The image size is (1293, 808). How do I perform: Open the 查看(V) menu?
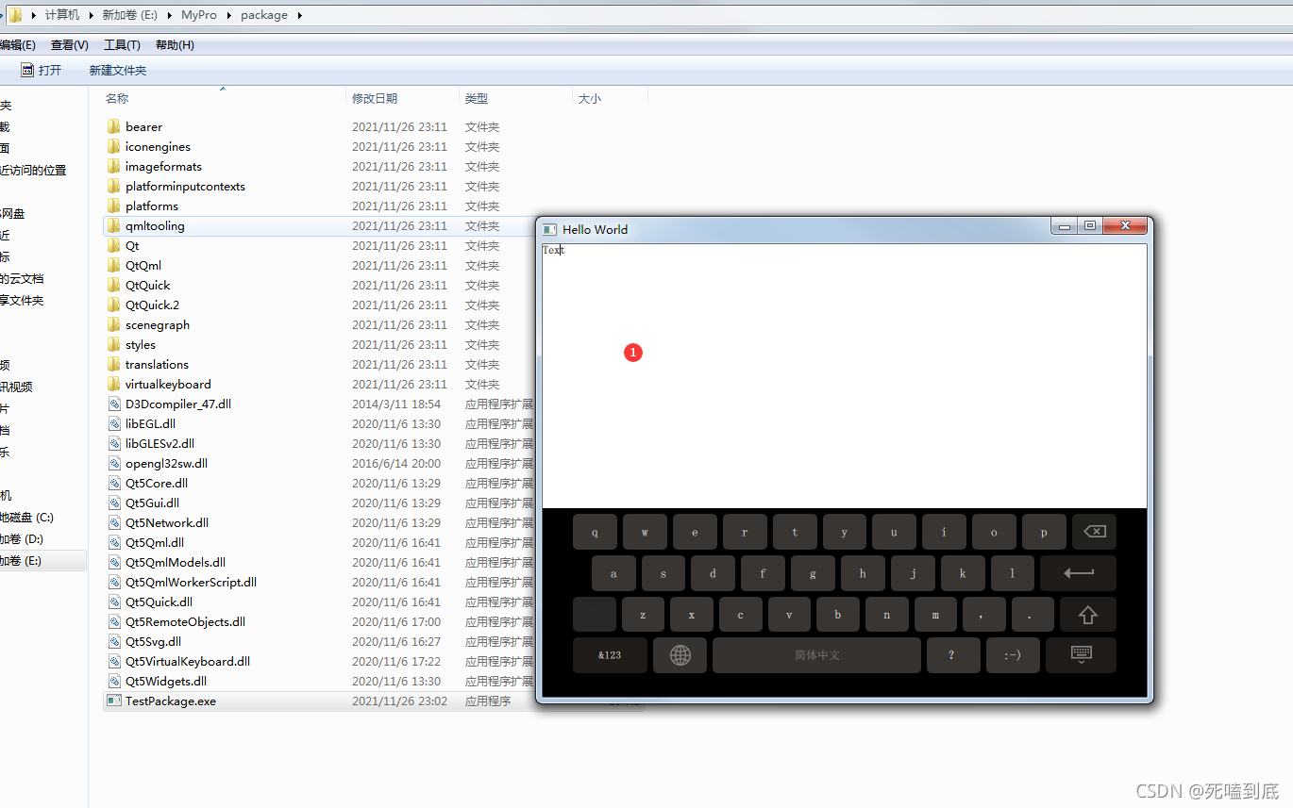click(x=70, y=45)
